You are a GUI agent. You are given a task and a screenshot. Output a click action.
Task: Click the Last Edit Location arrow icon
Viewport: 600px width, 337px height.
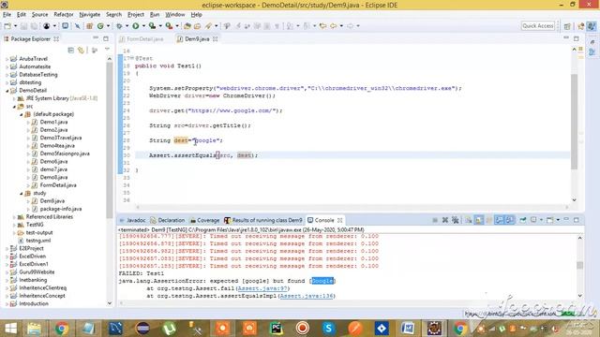click(x=322, y=26)
